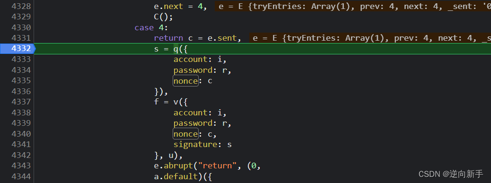Screen dimensions: 491x183
Task: Click the 'case 4:' statement
Action: (x=151, y=27)
